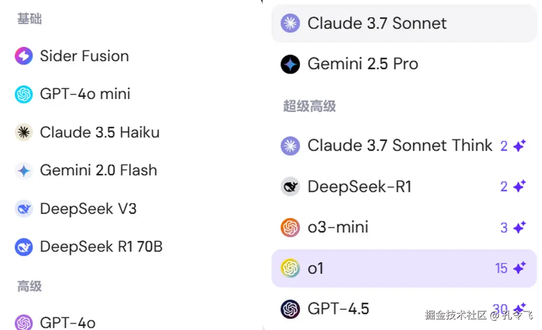Viewport: 542px width, 330px height.
Task: Click the o3-mini credit cost sparkle
Action: (519, 227)
